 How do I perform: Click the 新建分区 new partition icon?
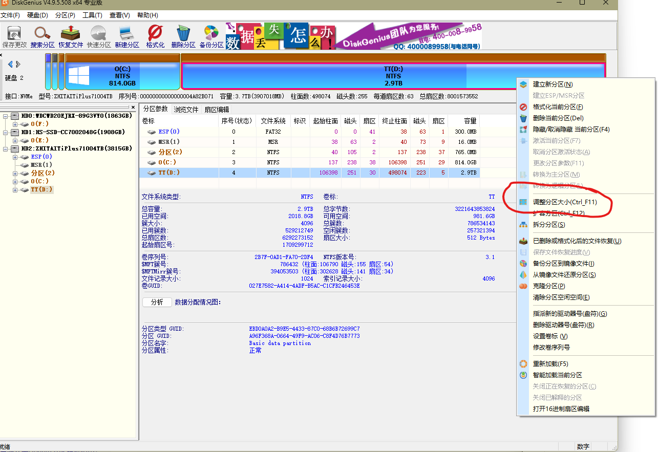pos(126,36)
